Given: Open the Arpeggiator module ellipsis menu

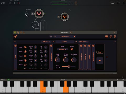Looking at the screenshot, I should pyautogui.click(x=51, y=68).
